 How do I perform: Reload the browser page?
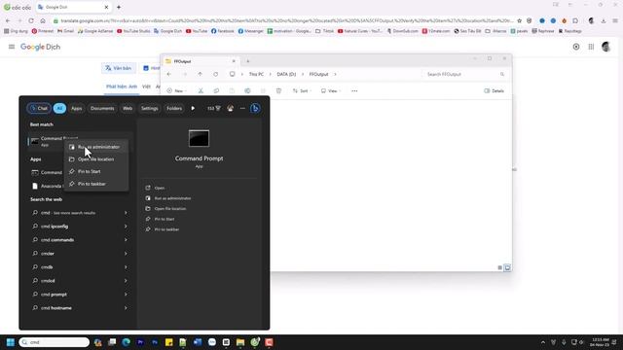coord(31,20)
